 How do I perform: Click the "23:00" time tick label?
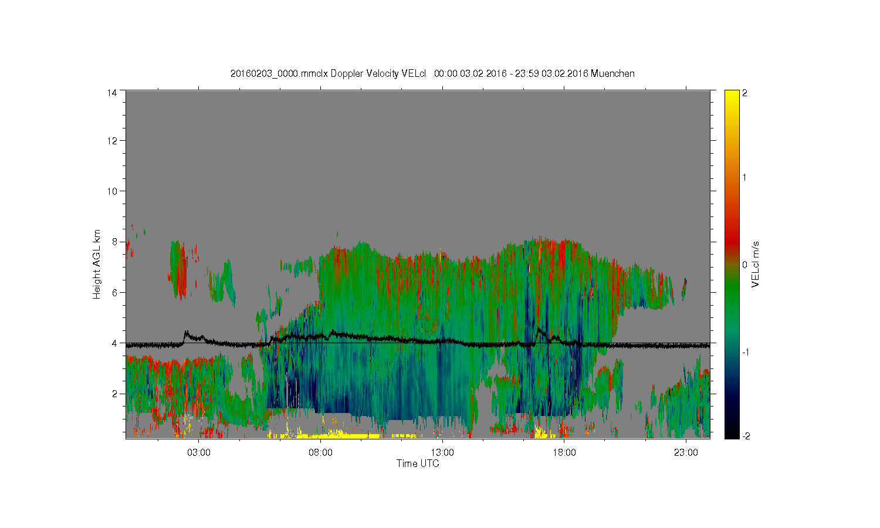click(x=686, y=453)
